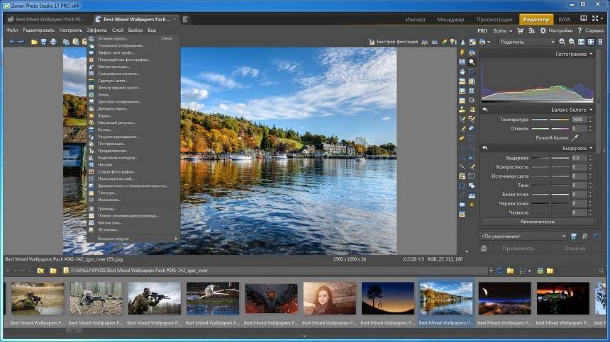Click the undo arrow in the toolbar

(x=12, y=42)
